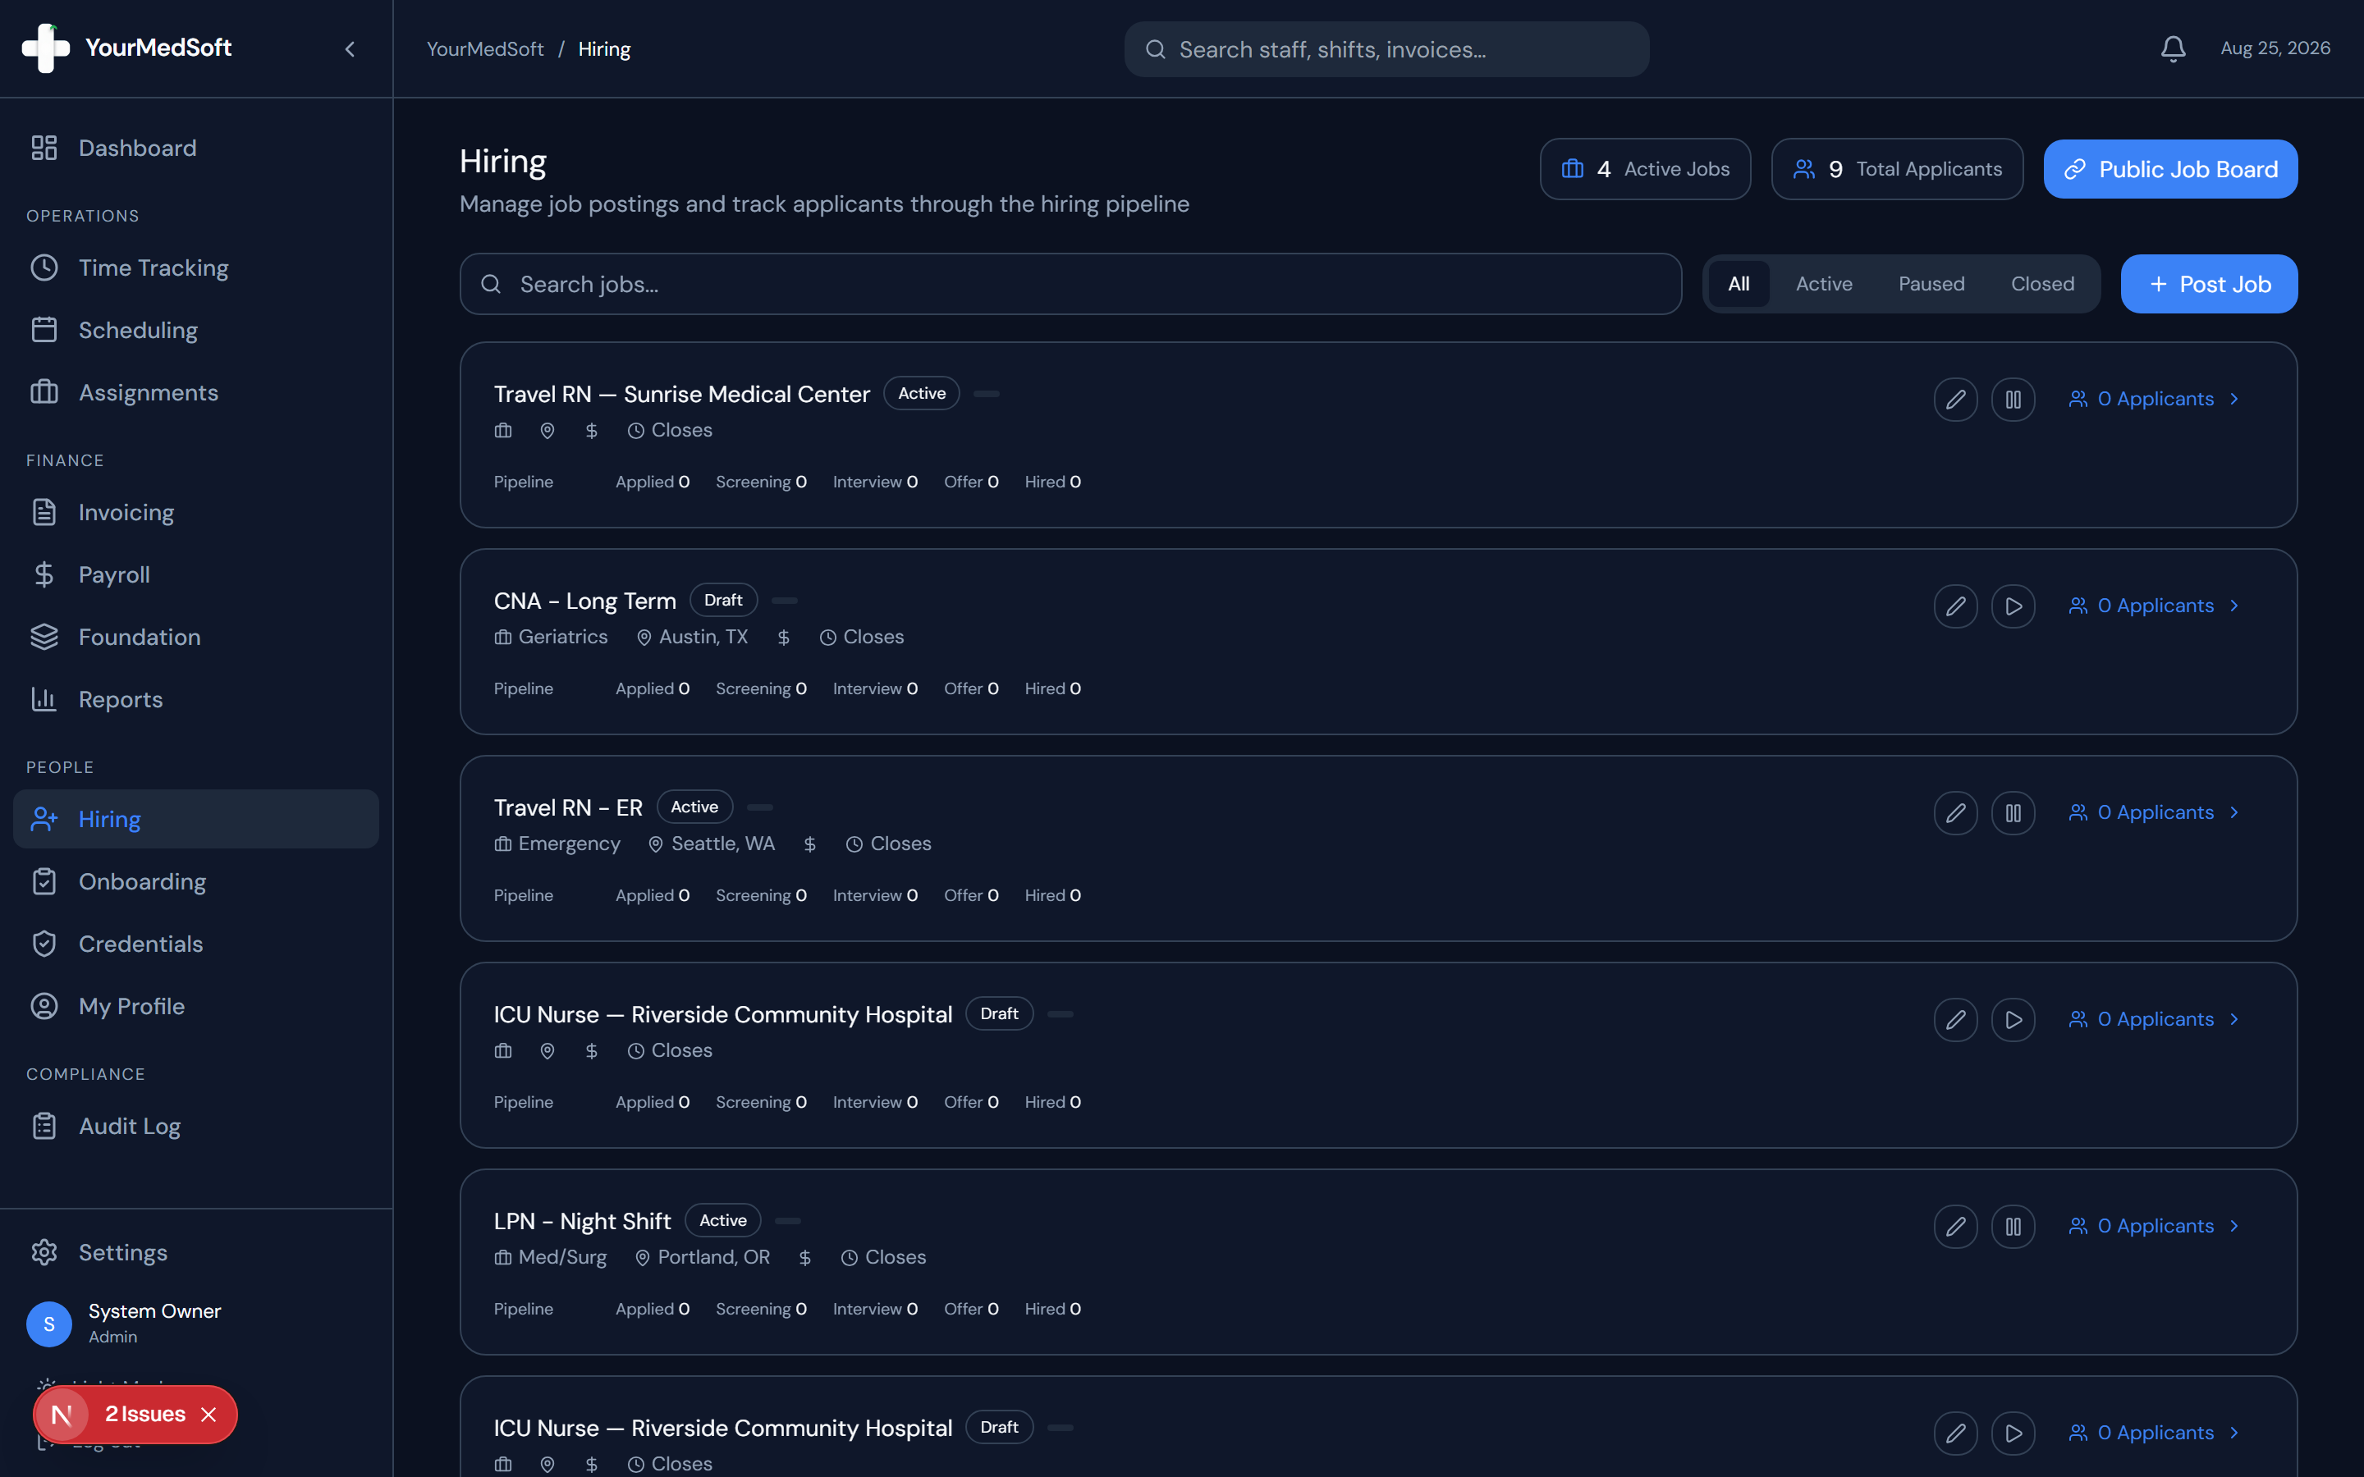
Task: Open Invoicing in the Finance section
Action: (196, 512)
